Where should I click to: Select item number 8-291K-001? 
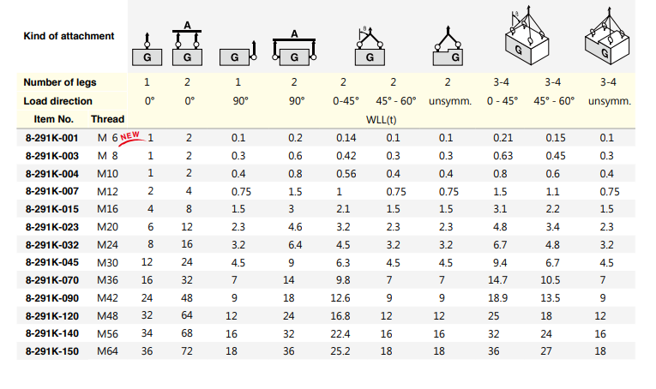coord(51,138)
